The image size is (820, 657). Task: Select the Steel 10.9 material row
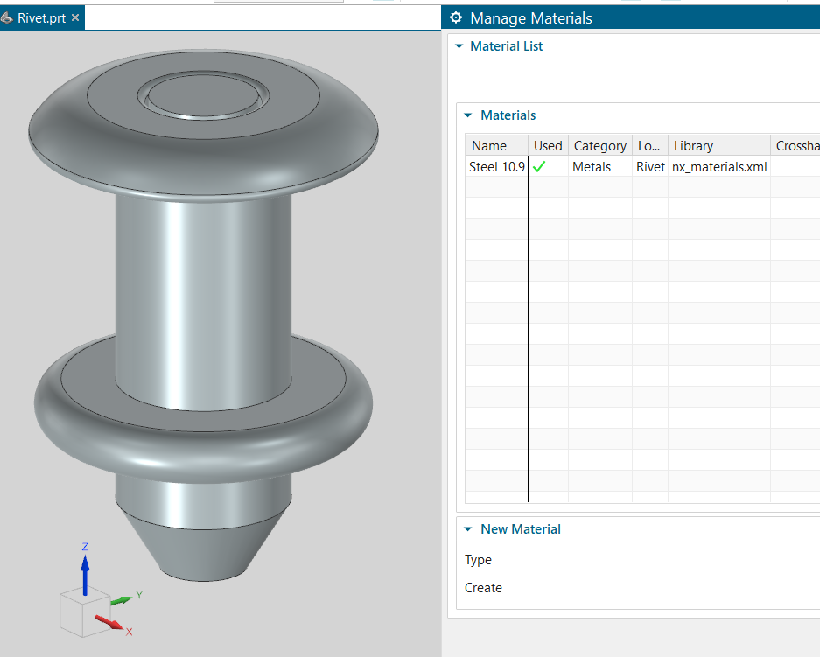pos(496,166)
